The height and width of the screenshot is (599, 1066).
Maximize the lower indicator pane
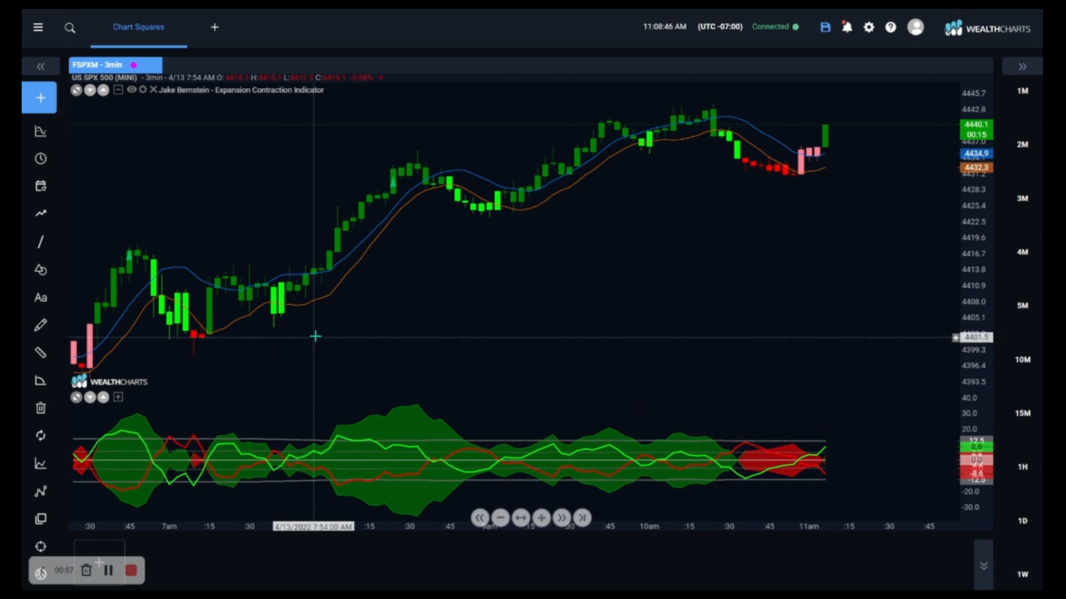[x=77, y=397]
